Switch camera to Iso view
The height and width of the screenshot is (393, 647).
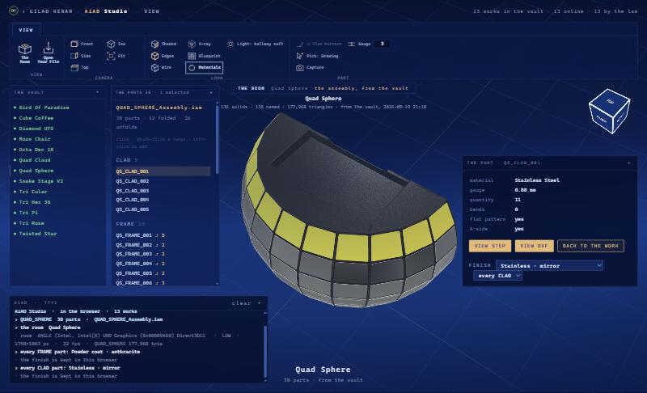(116, 44)
